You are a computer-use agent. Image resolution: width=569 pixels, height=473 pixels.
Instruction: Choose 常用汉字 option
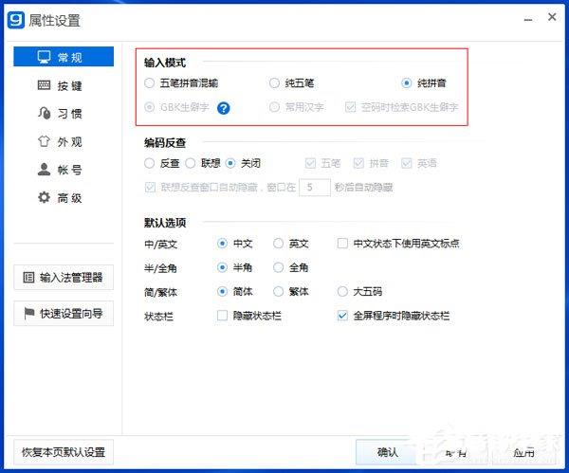(274, 107)
